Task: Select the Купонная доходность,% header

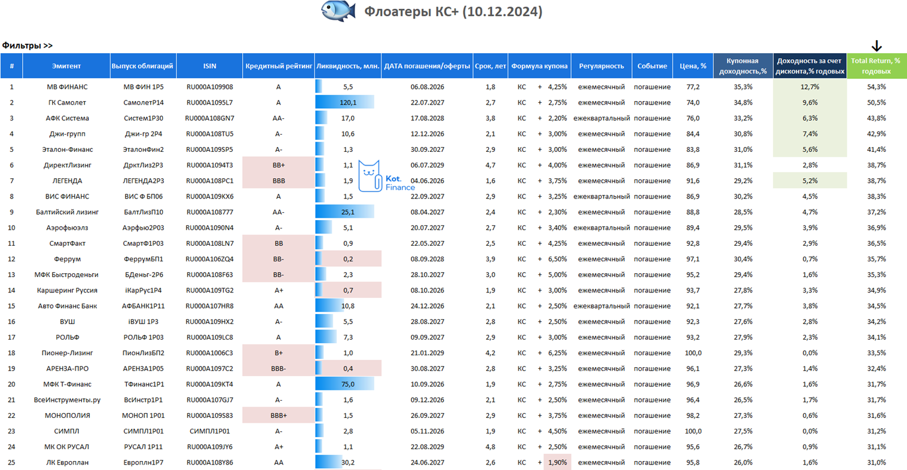Action: tap(743, 66)
